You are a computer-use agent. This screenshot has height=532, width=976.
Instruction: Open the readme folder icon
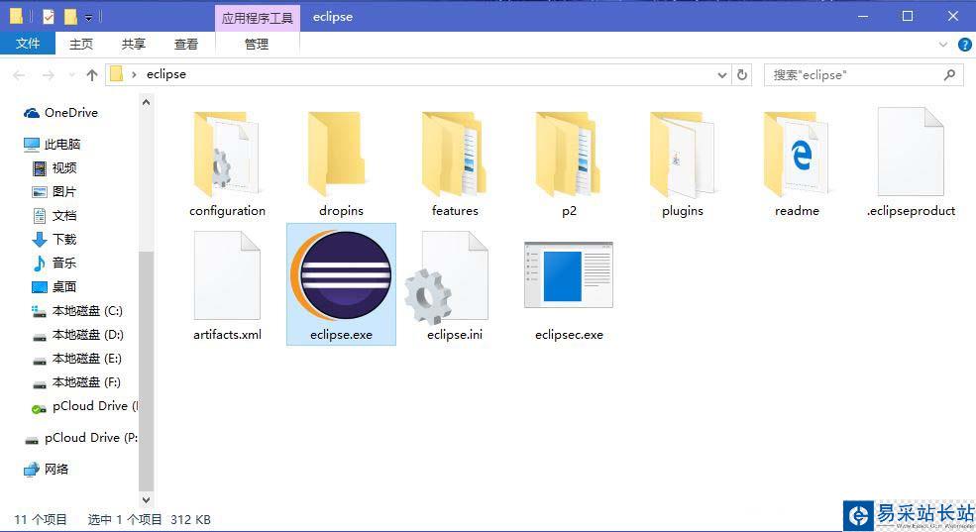tap(796, 155)
